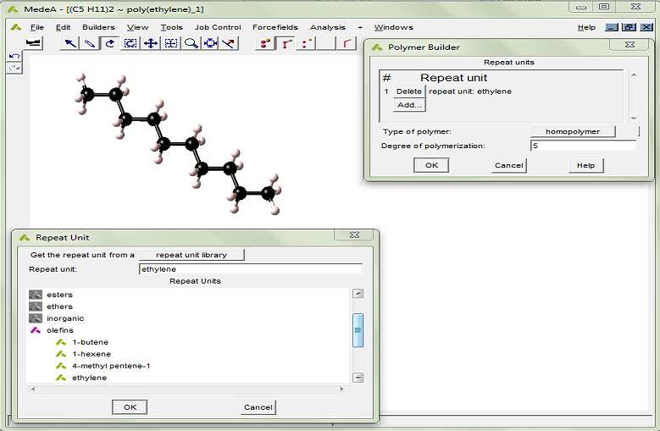Screen dimensions: 660x431
Task: Click the horizontal scroll left arrow
Action: [33, 389]
